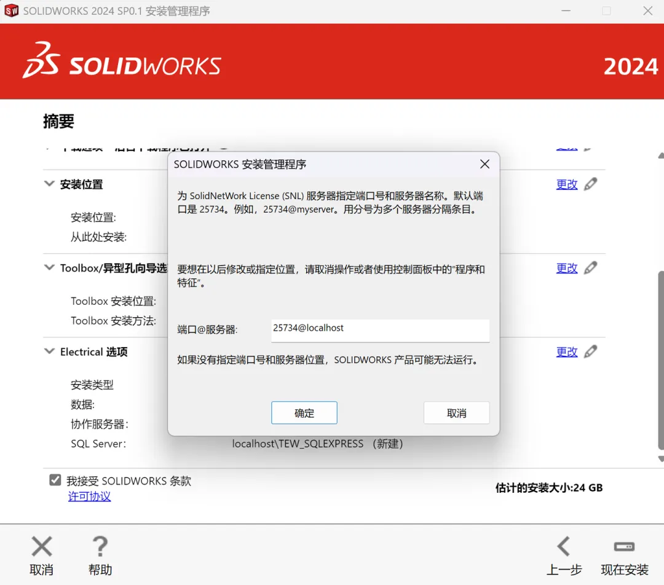Click localhost\TEW_SQLEXPRESS (新建) value
Viewport: 664px width, 585px height.
point(318,444)
